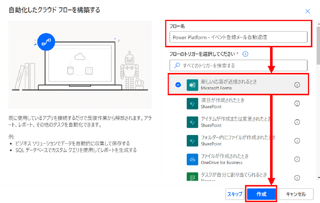The image size is (320, 203).
Task: Show info next to フローのトリガーを選択してください label
Action: point(245,54)
